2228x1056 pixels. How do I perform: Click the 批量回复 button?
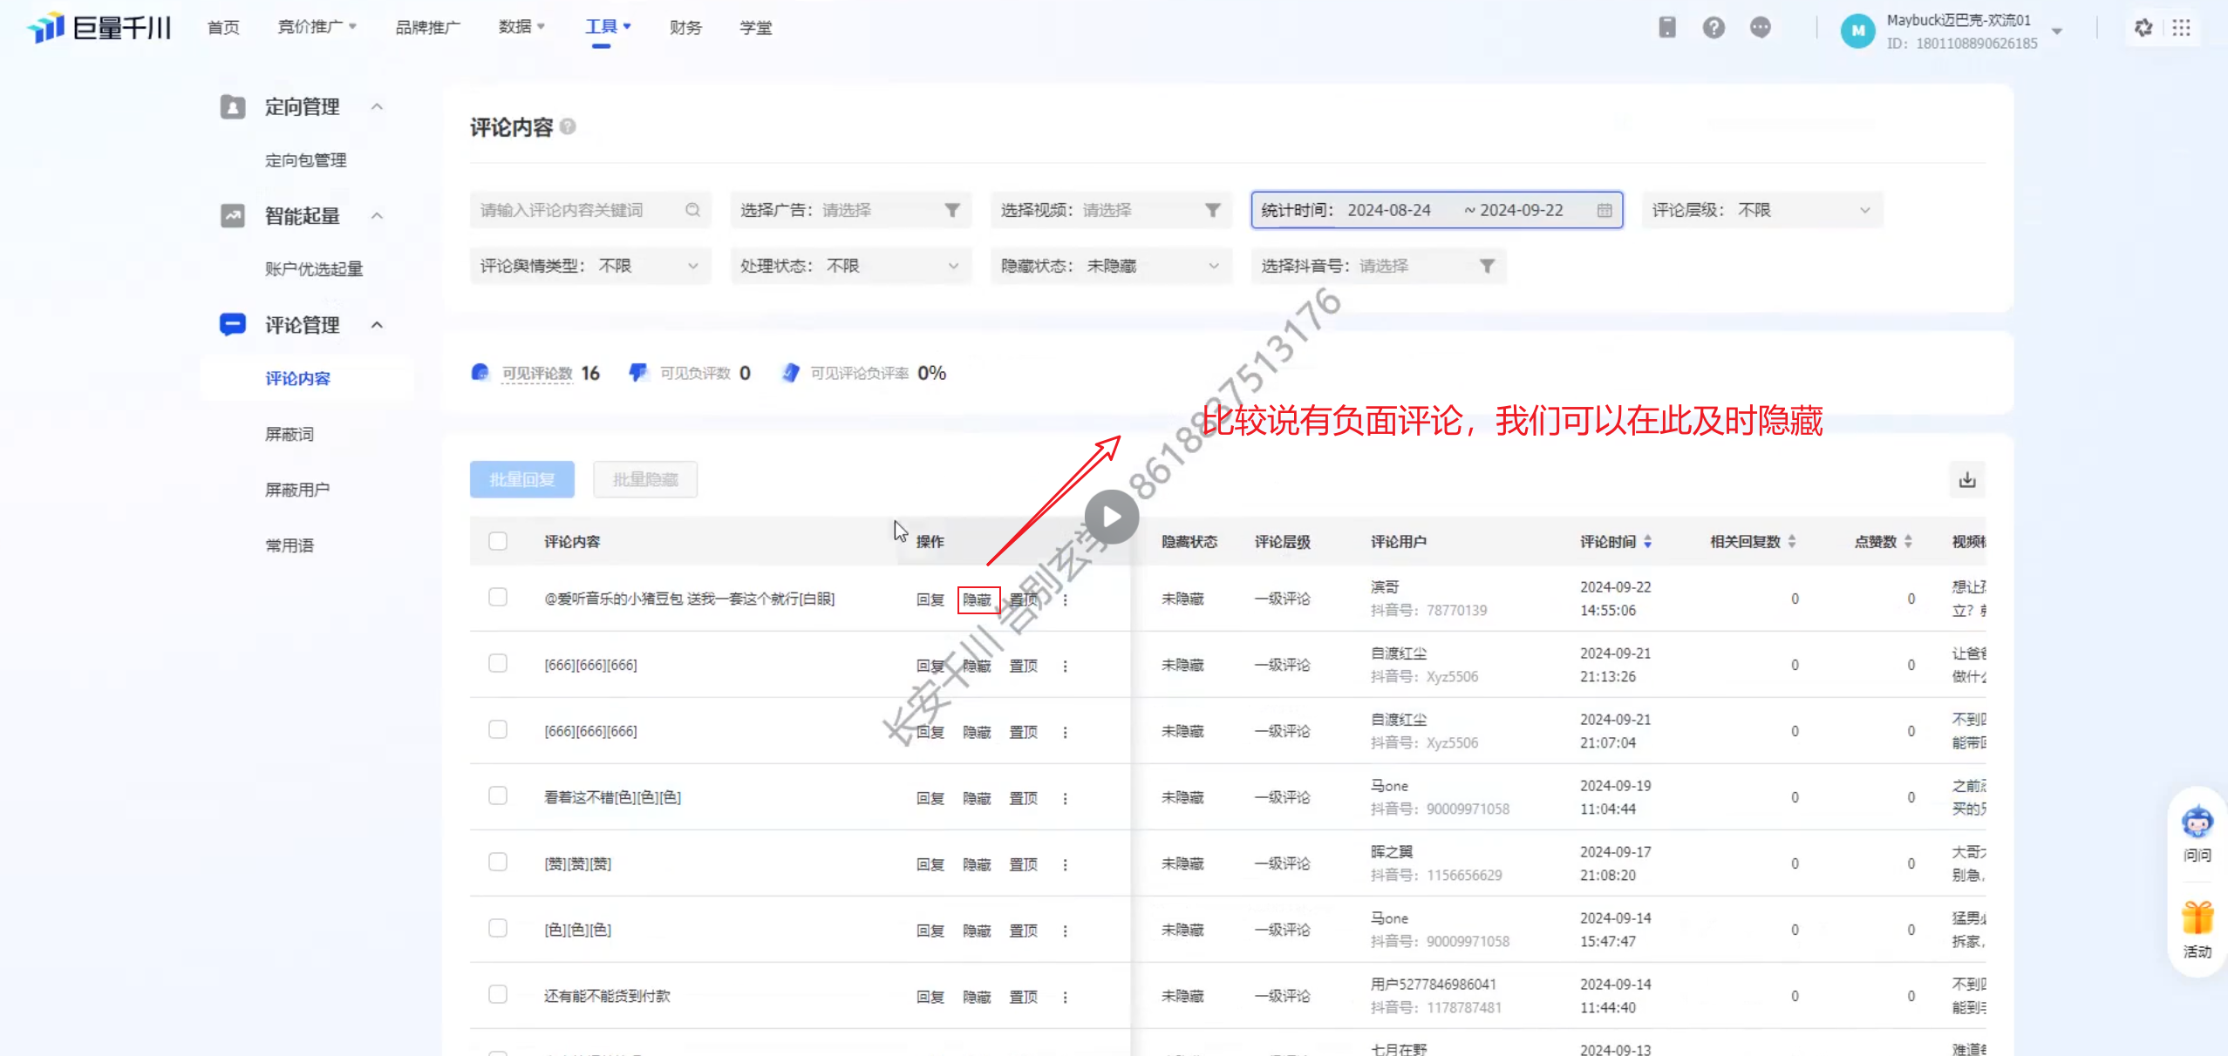[521, 479]
